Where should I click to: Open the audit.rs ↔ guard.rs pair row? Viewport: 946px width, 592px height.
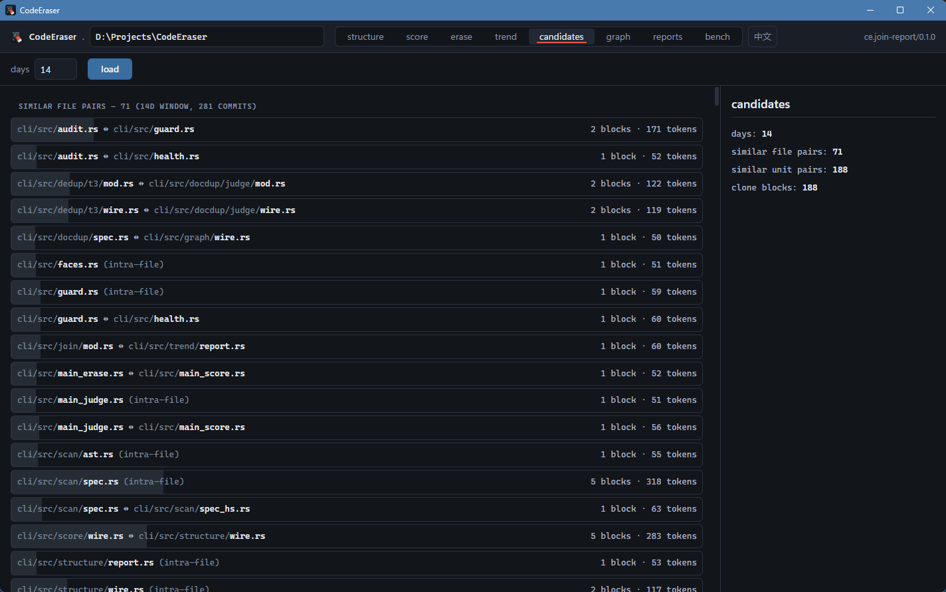pos(357,129)
